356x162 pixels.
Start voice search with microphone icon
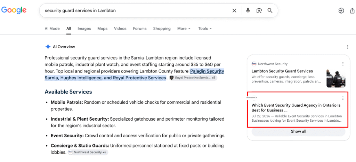248,10
